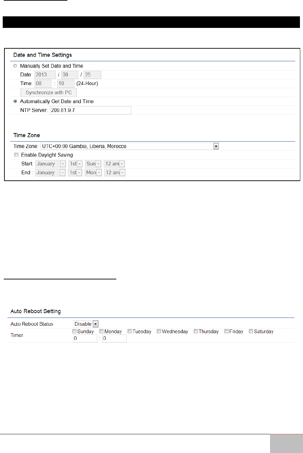Check the Thursday timer checkbox
303x453 pixels.
click(x=196, y=331)
